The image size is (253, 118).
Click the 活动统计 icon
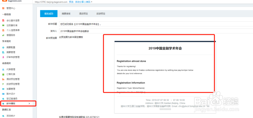pos(3,116)
